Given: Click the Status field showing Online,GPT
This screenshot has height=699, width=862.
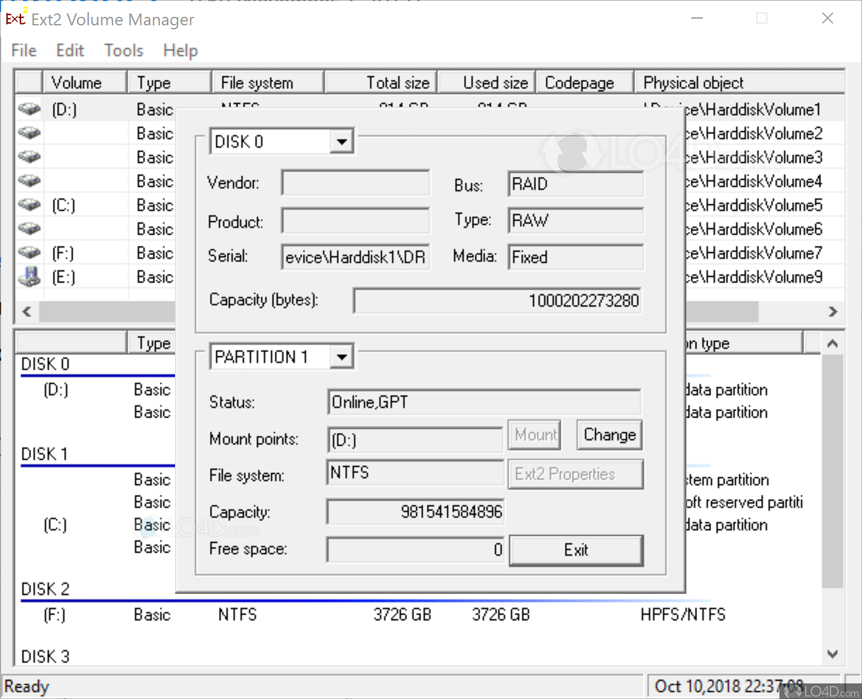Looking at the screenshot, I should 484,402.
